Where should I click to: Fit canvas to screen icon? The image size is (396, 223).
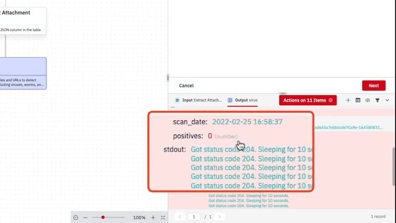(163, 217)
